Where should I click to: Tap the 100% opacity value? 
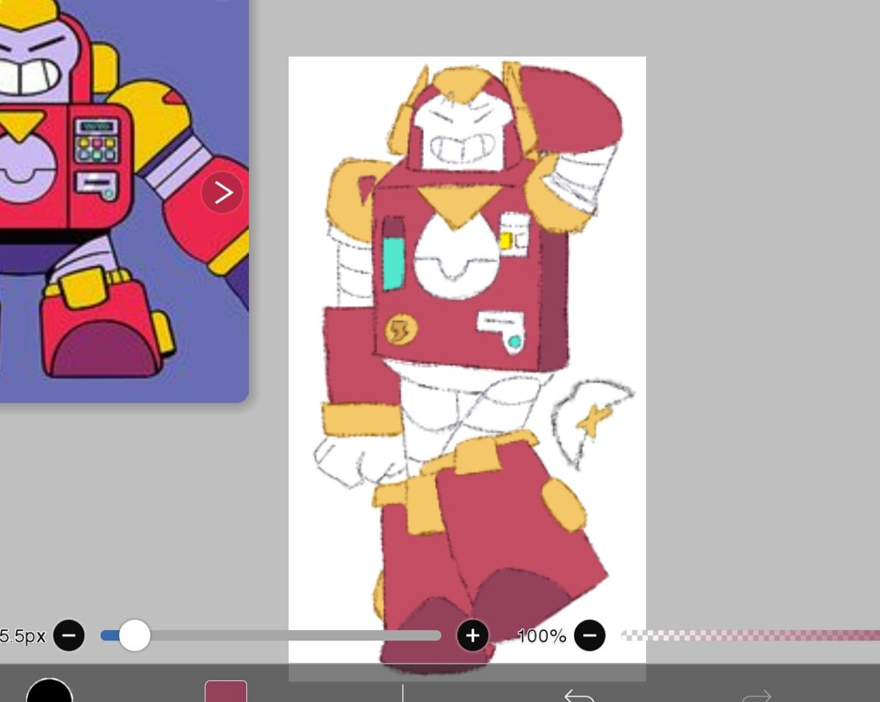[541, 636]
